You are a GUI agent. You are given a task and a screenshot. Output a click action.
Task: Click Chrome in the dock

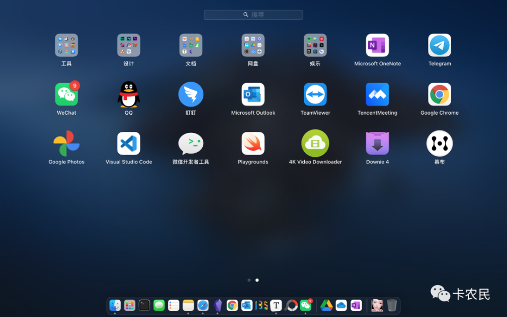pos(232,305)
